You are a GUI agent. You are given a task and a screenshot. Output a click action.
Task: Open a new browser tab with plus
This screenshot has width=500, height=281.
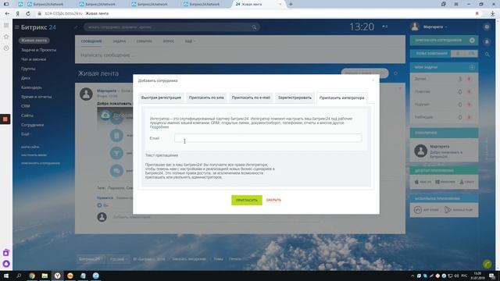coord(291,4)
